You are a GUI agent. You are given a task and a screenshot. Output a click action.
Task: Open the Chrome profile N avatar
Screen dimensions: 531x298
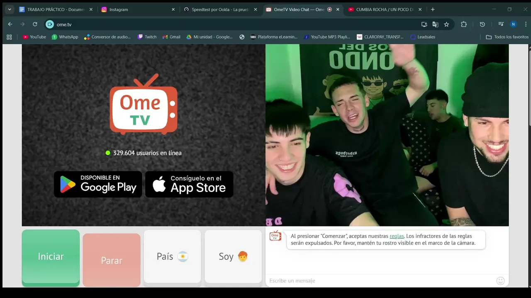[x=514, y=24]
